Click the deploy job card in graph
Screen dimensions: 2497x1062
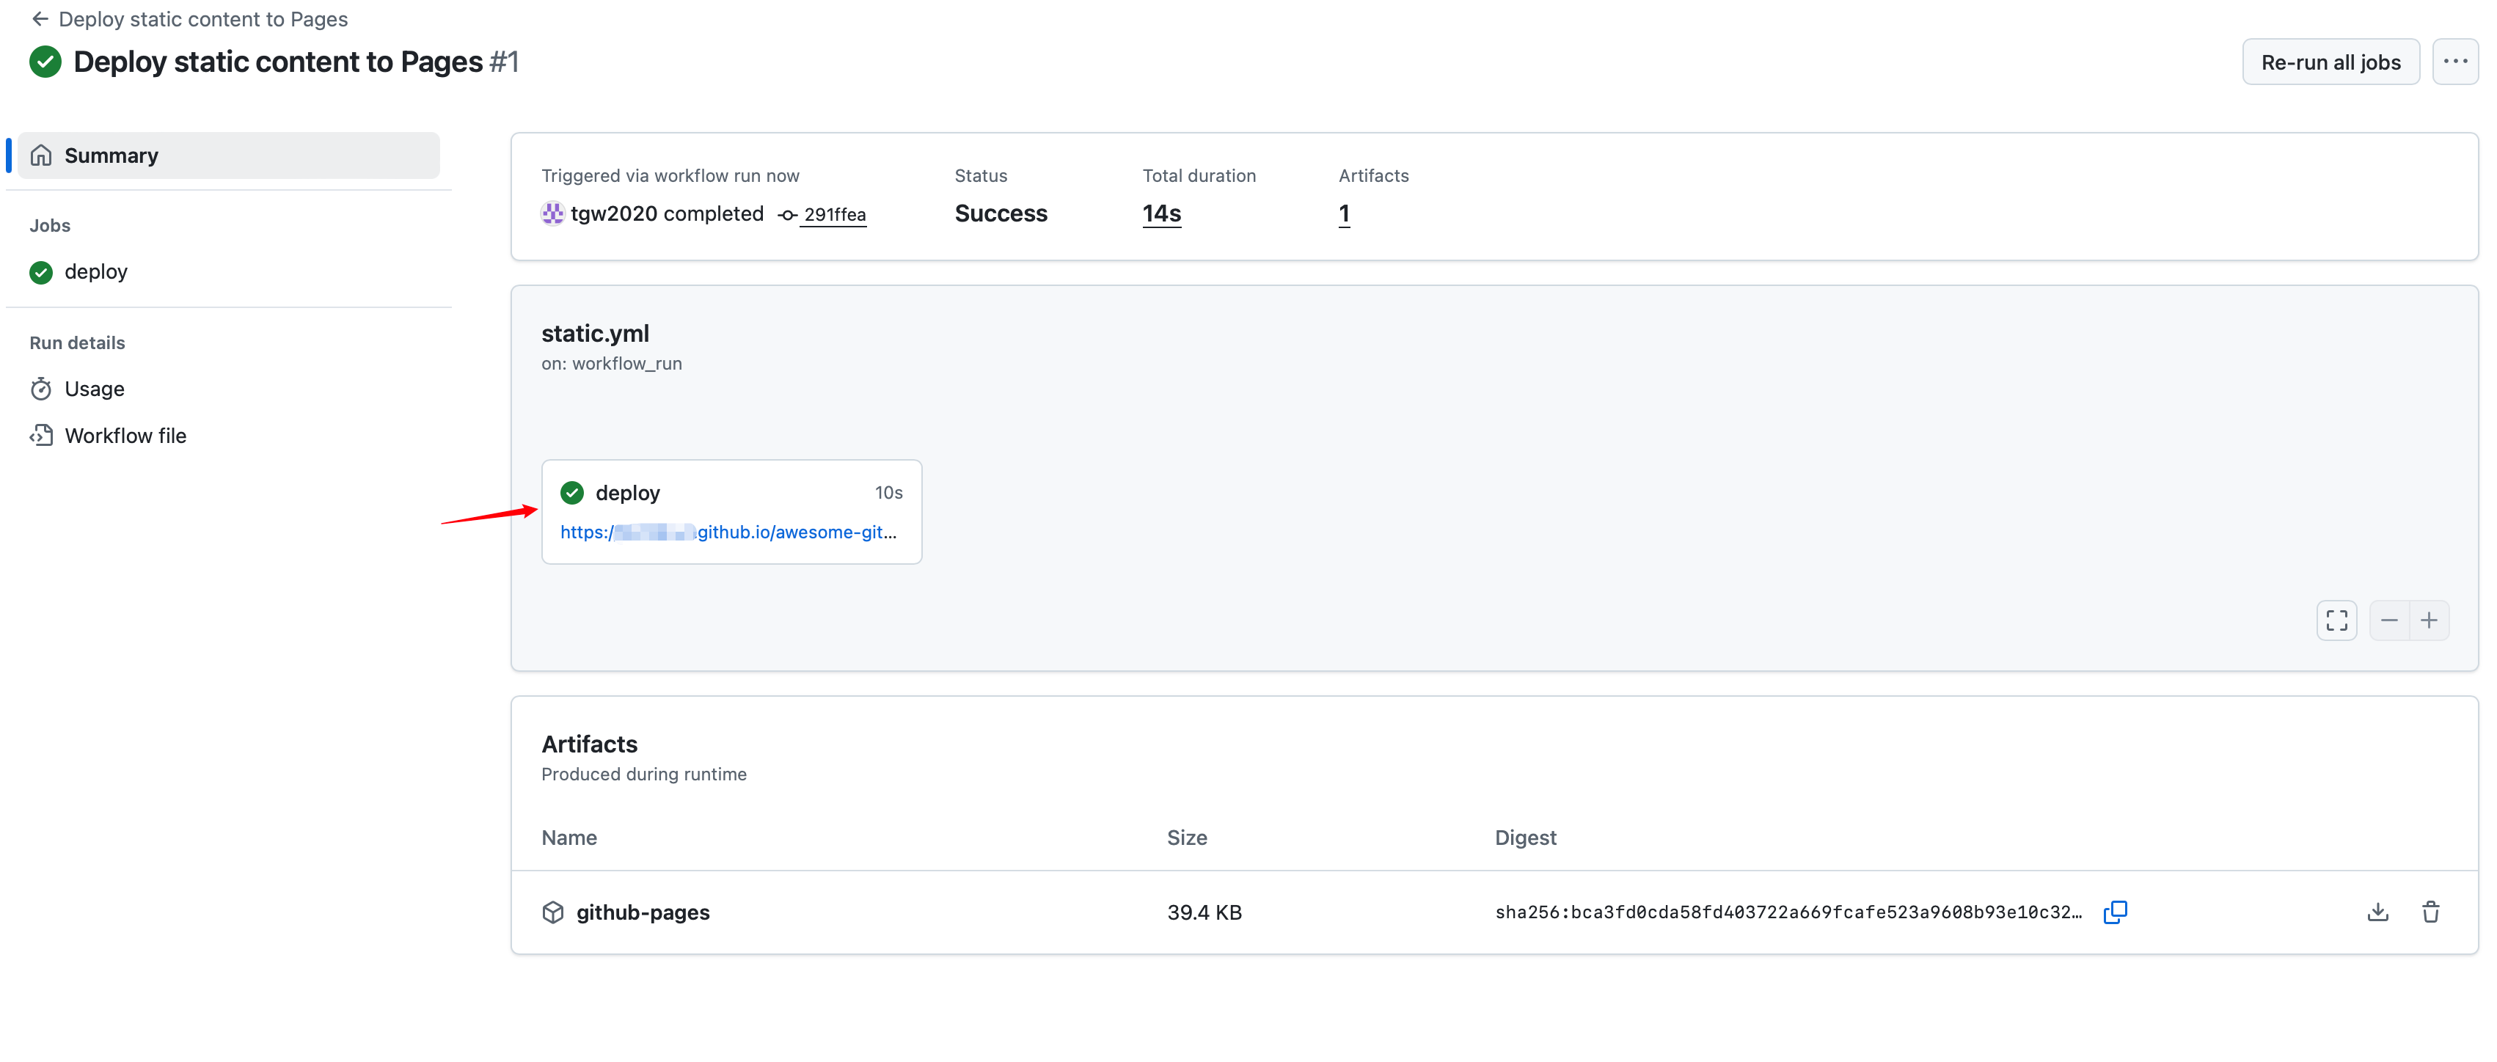tap(627, 492)
